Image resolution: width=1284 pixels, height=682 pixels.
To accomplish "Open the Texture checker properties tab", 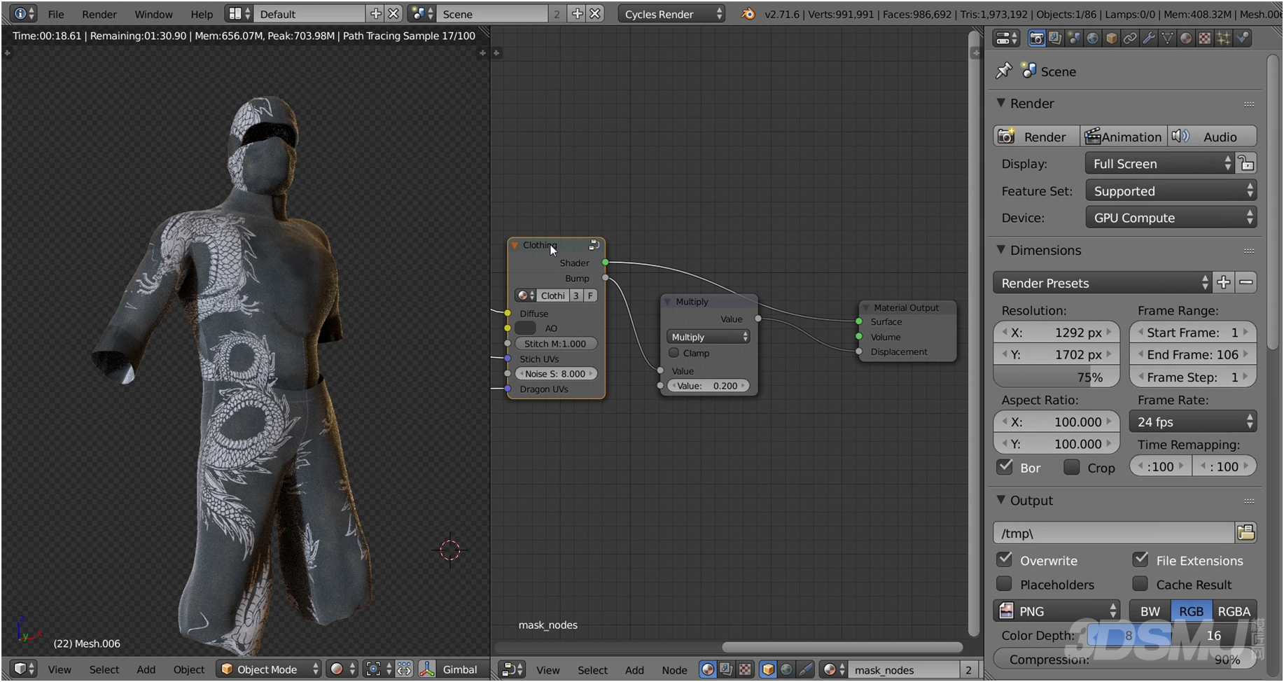I will [x=1204, y=39].
